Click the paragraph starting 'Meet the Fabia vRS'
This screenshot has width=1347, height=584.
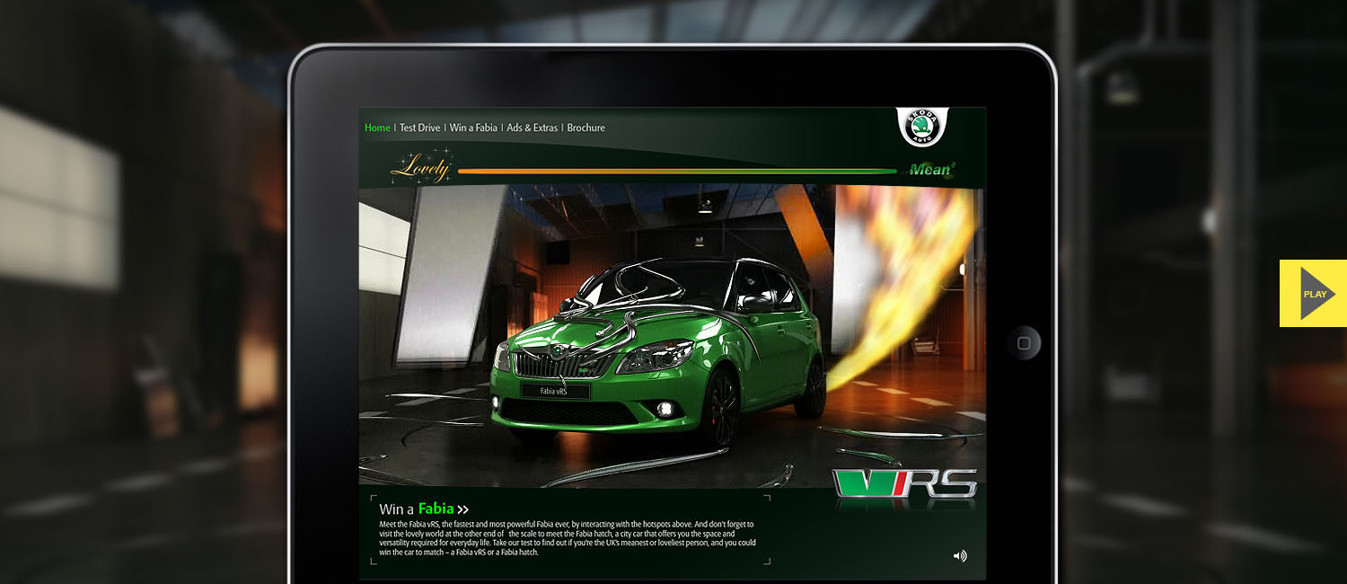pyautogui.click(x=568, y=538)
